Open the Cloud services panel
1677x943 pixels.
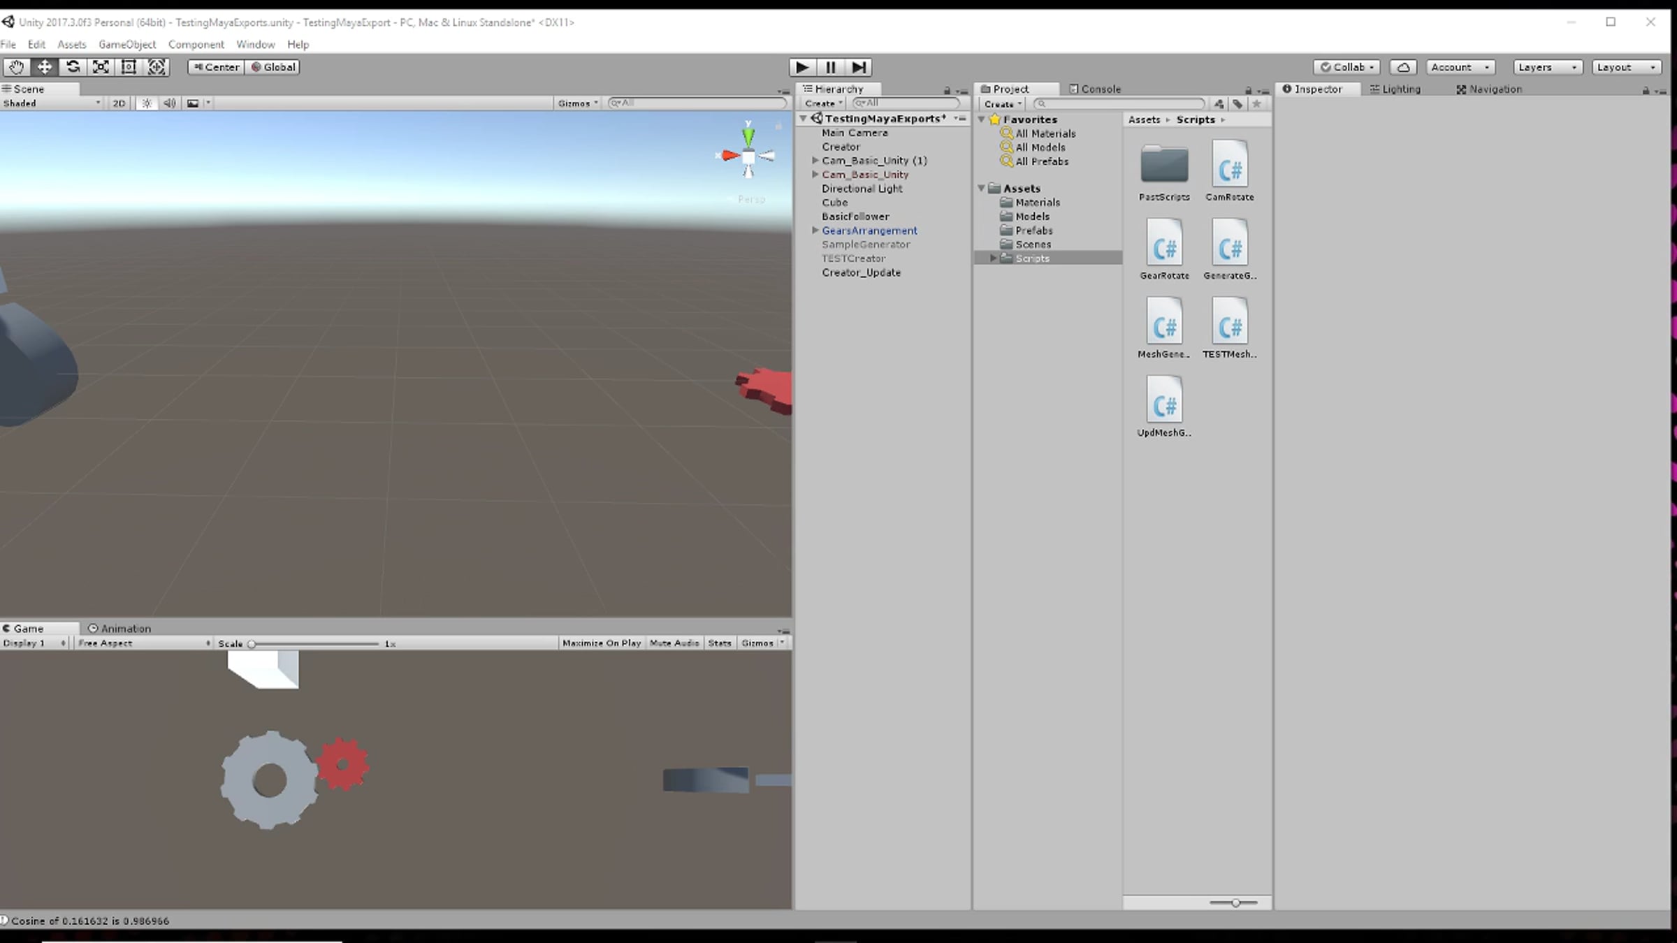click(1403, 67)
